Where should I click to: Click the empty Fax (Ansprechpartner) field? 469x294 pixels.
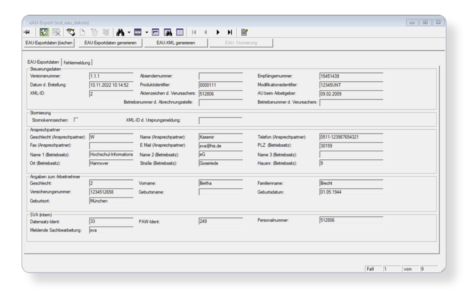111,146
